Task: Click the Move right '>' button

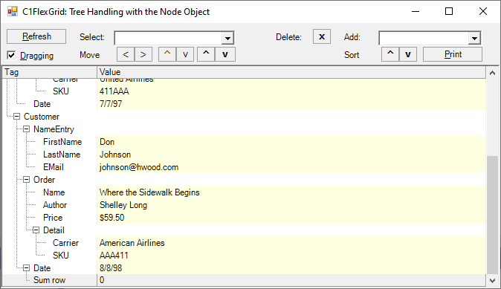Action: 143,54
